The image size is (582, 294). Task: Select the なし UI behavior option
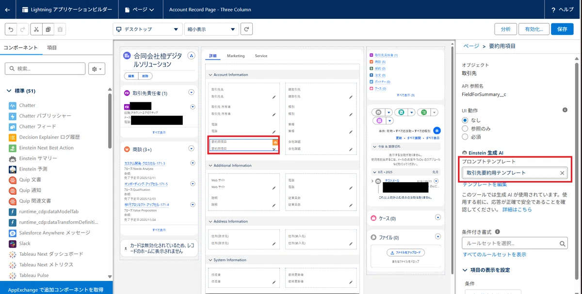(x=466, y=120)
